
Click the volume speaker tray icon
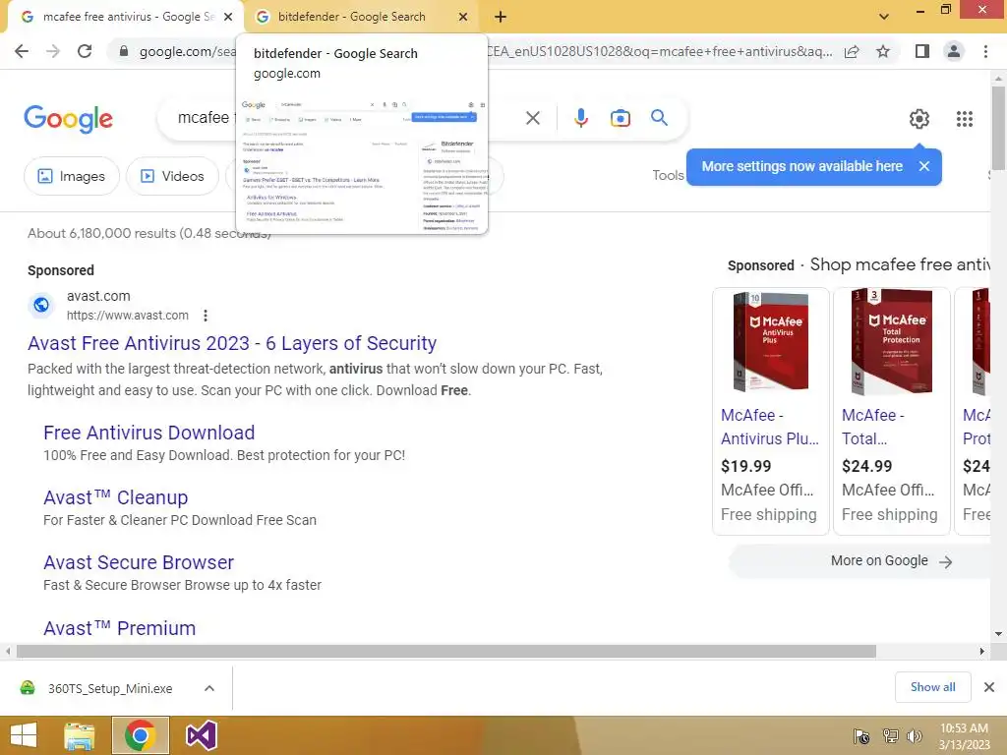coord(915,736)
